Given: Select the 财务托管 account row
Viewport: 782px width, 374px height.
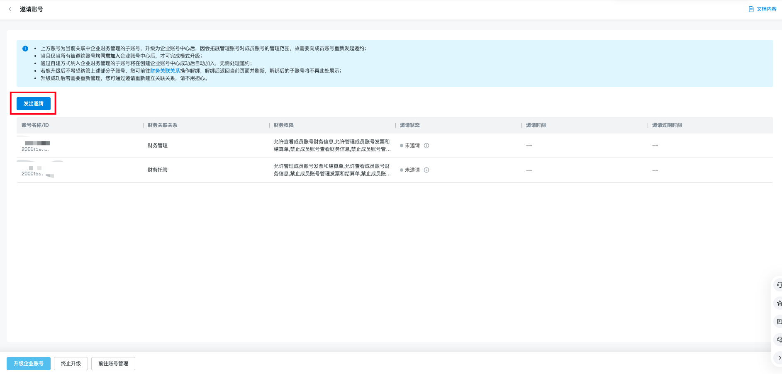Looking at the screenshot, I should click(x=158, y=170).
